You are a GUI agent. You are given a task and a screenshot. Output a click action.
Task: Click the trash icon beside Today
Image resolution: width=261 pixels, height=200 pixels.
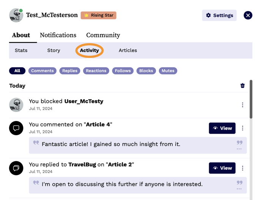tap(242, 86)
